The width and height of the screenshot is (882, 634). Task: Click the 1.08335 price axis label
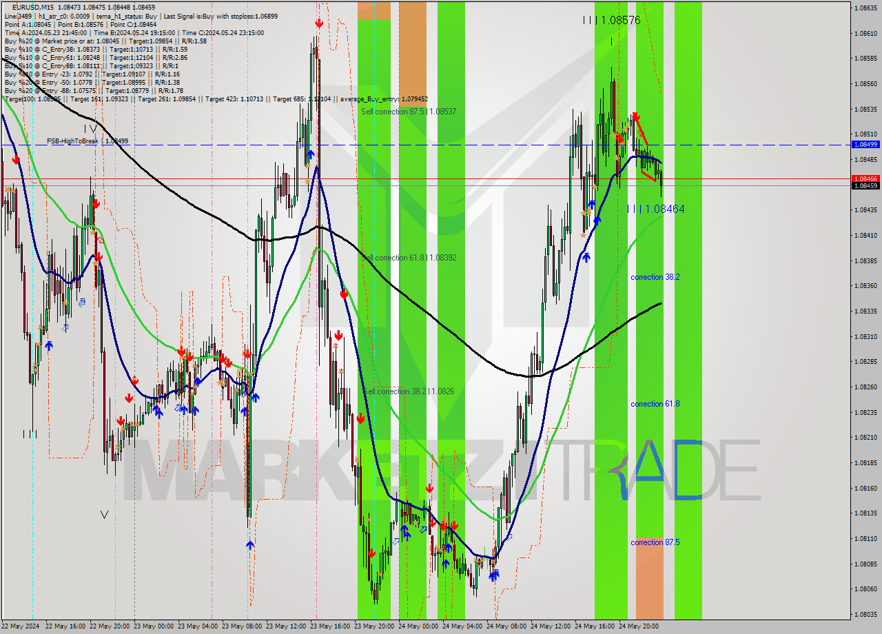pyautogui.click(x=865, y=311)
